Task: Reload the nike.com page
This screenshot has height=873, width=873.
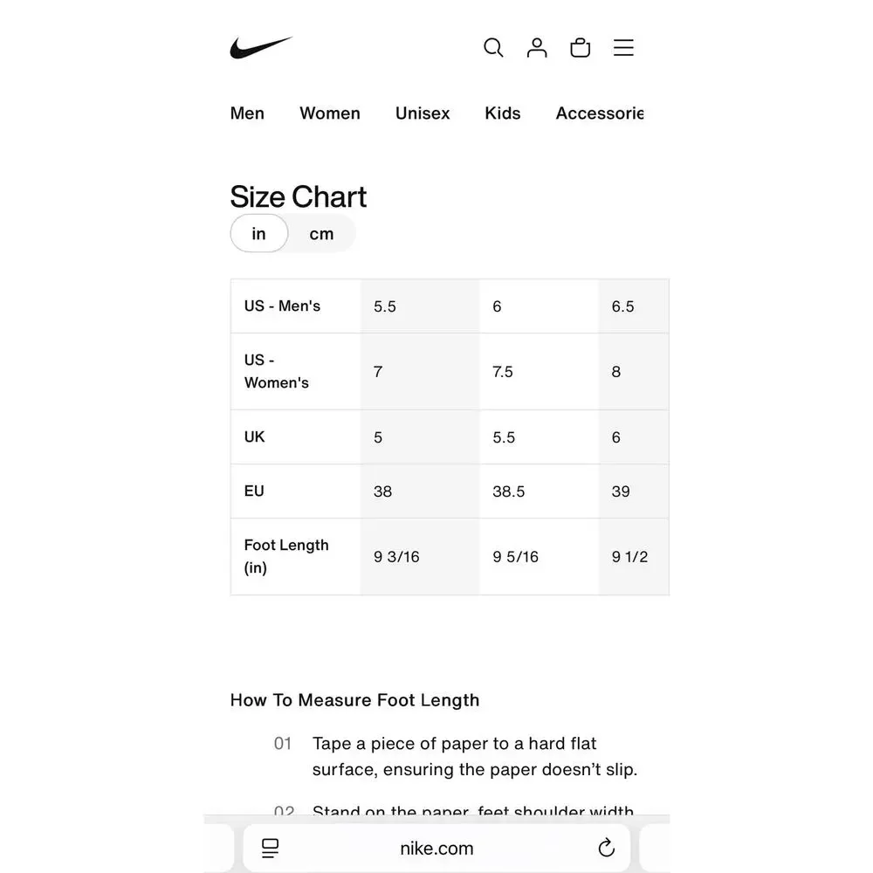Action: [606, 848]
